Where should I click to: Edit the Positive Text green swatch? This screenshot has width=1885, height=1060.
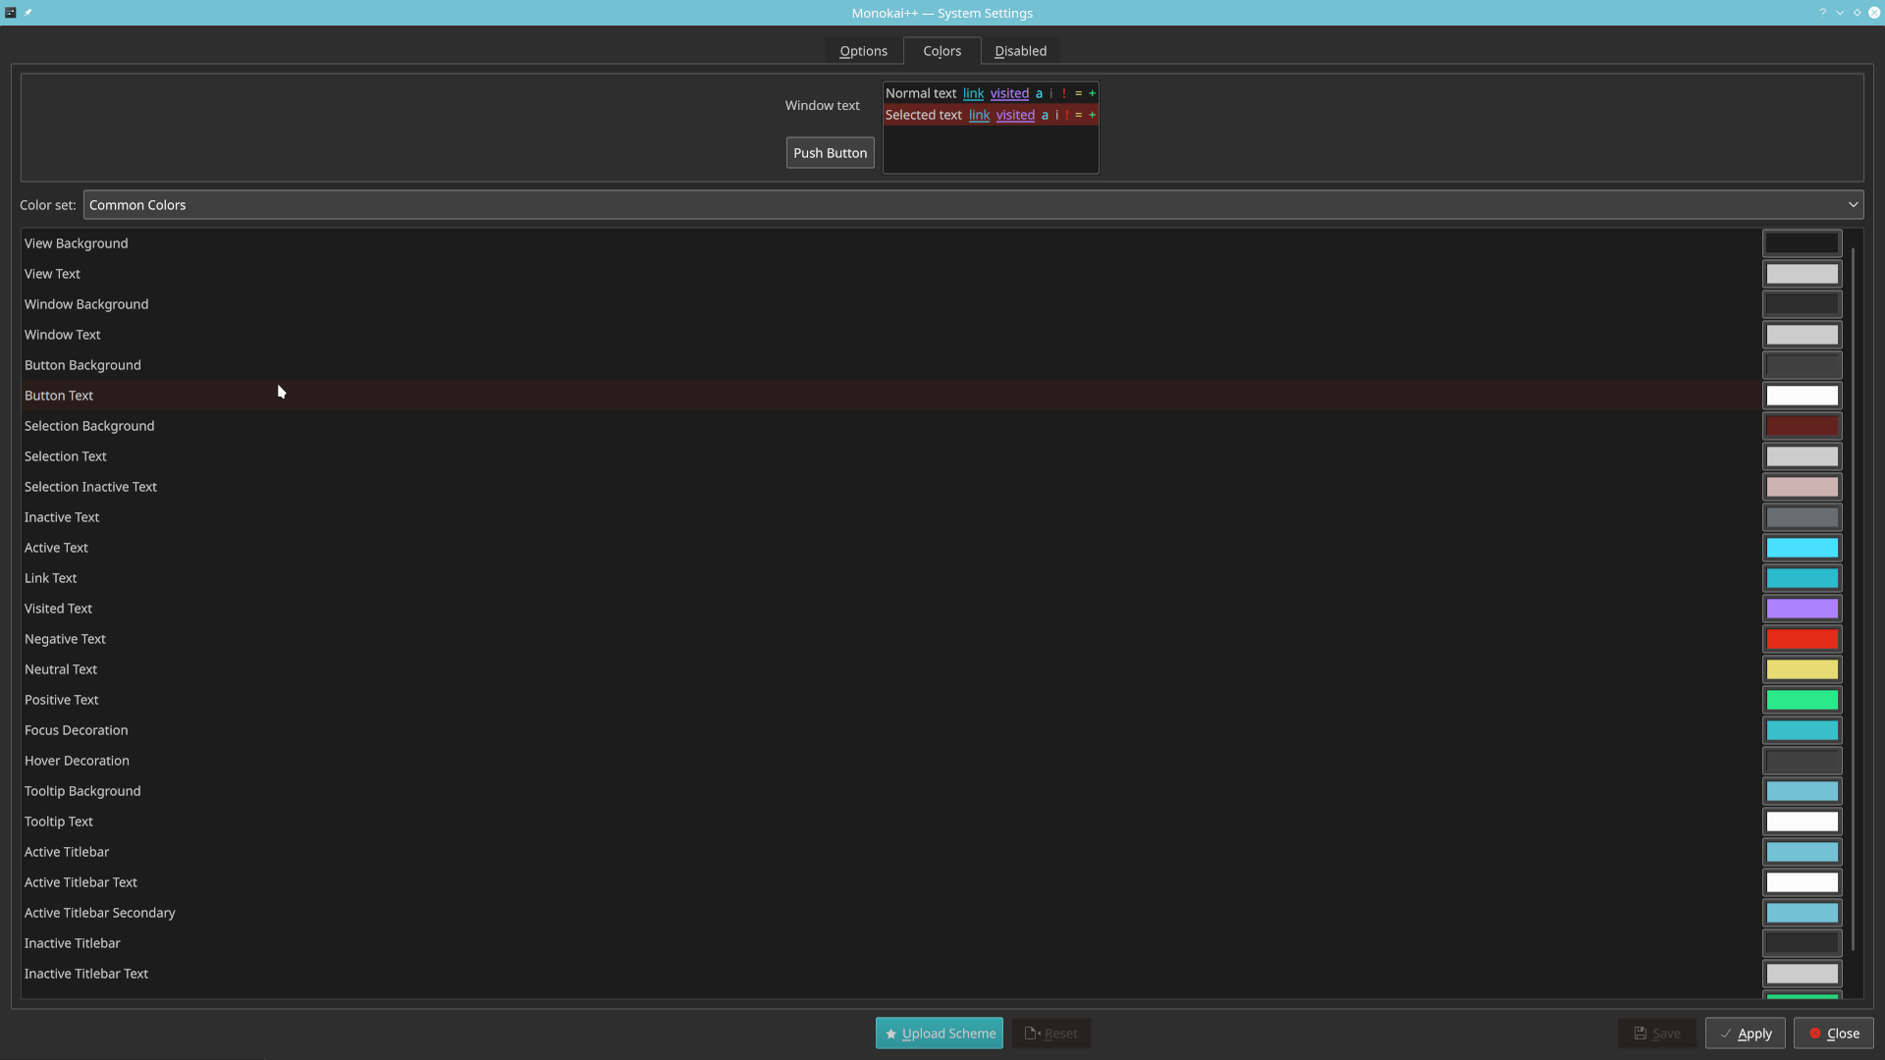pyautogui.click(x=1802, y=700)
